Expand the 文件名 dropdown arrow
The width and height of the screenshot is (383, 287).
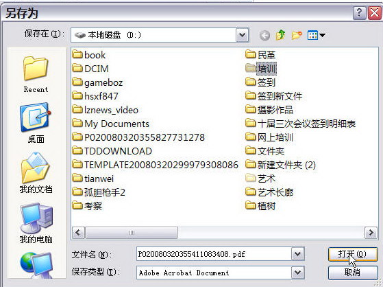pyautogui.click(x=298, y=253)
